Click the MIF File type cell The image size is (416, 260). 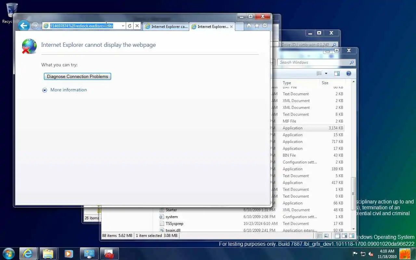289,121
